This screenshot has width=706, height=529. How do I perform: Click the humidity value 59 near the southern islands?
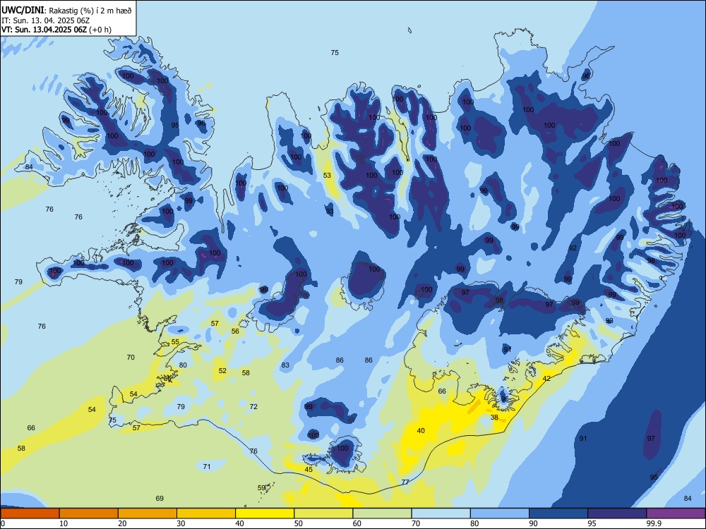[x=262, y=488]
